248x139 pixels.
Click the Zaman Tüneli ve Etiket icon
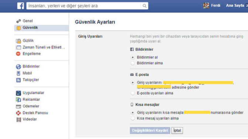(18, 47)
